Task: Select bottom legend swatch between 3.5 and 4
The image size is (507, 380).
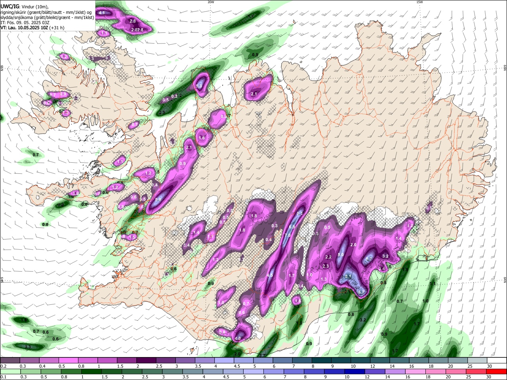Action: 193,371
